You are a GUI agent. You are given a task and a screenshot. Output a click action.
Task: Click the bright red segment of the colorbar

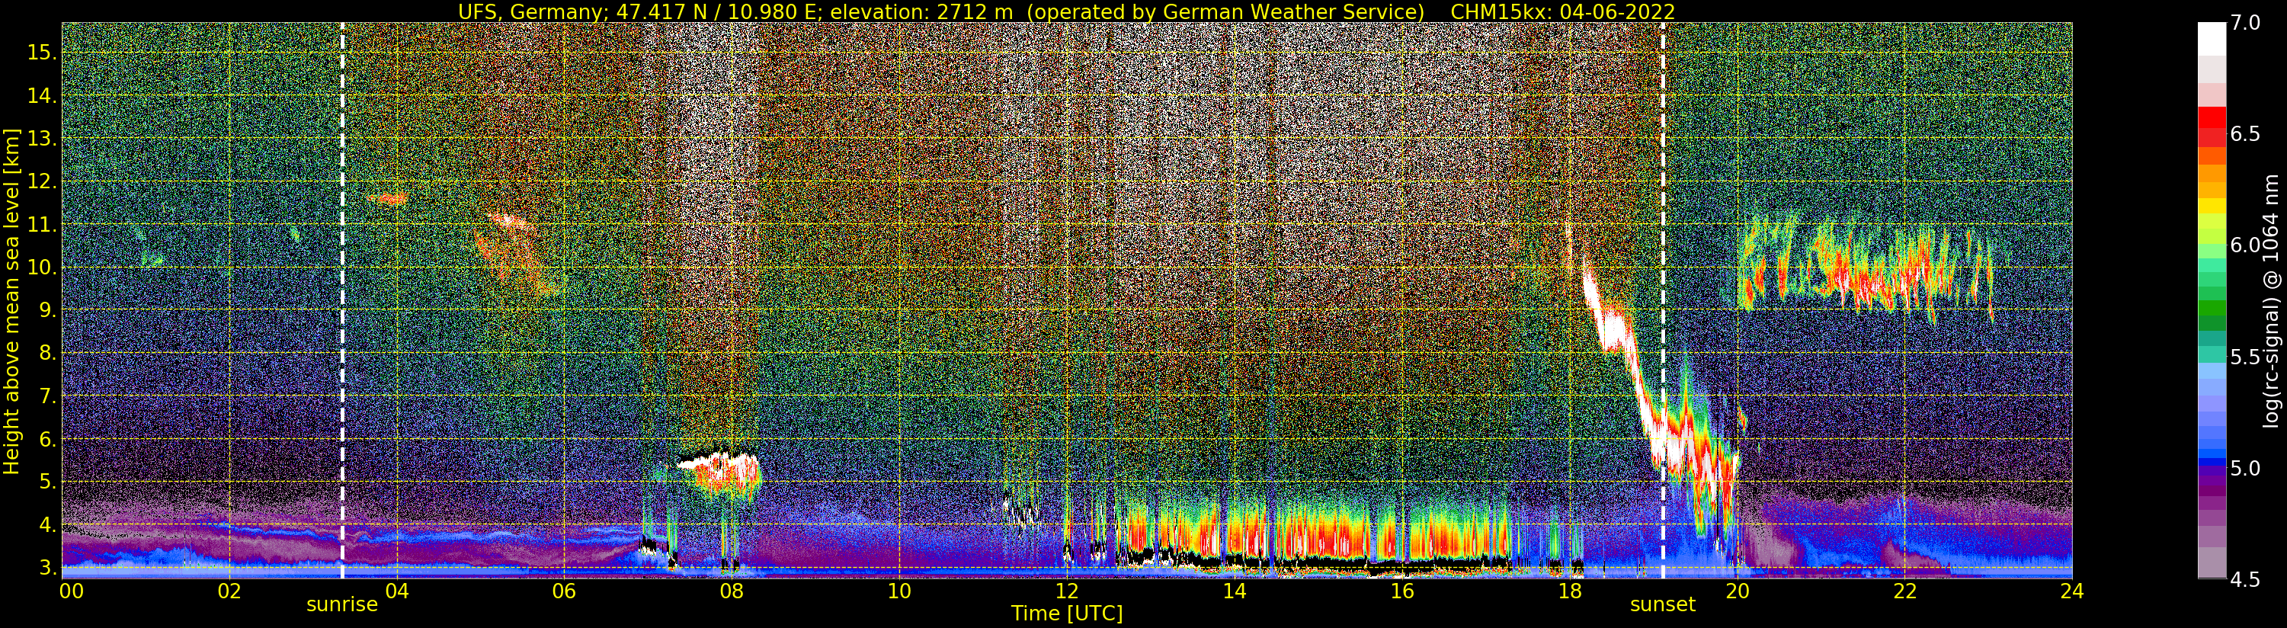point(2212,117)
